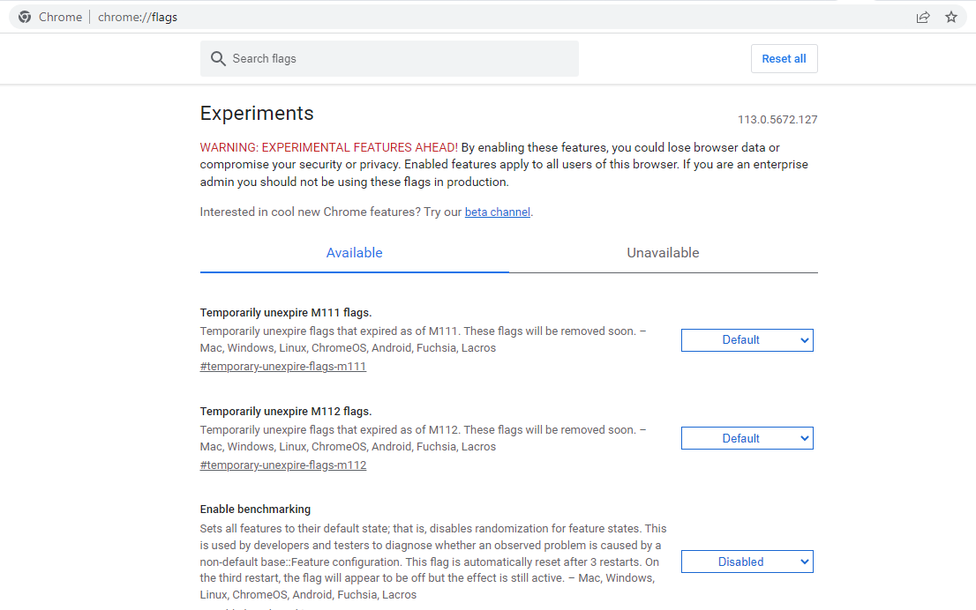Open the M111 unexpire flags dropdown
The height and width of the screenshot is (610, 976).
(747, 340)
